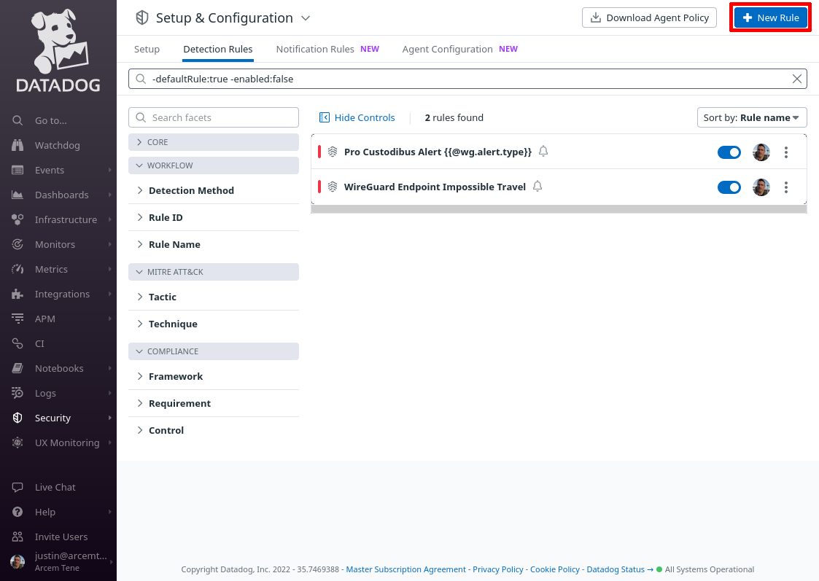The width and height of the screenshot is (819, 581).
Task: Disable WireGuard Endpoint Impossible Travel toggle
Action: click(x=729, y=187)
